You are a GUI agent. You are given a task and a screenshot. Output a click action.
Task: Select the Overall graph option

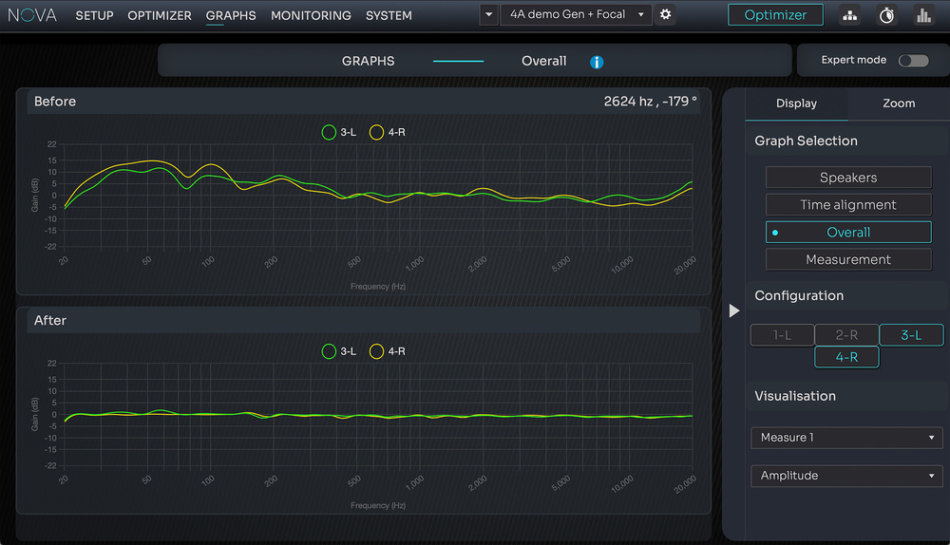(848, 232)
